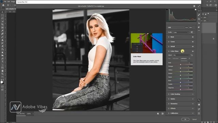Expand the Geometry panel
218x123 pixels.
[169, 104]
